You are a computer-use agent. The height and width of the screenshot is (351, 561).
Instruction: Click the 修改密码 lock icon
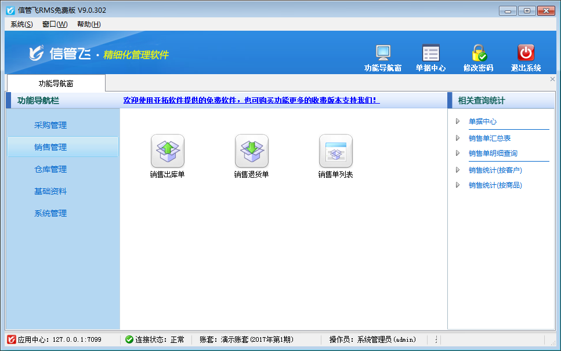(478, 53)
